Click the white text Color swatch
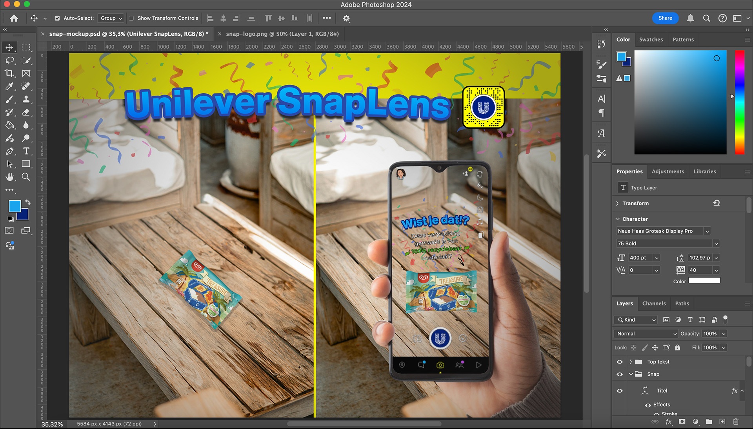The width and height of the screenshot is (753, 429). [704, 280]
